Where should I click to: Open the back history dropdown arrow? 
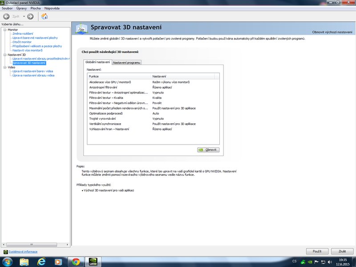(x=24, y=16)
